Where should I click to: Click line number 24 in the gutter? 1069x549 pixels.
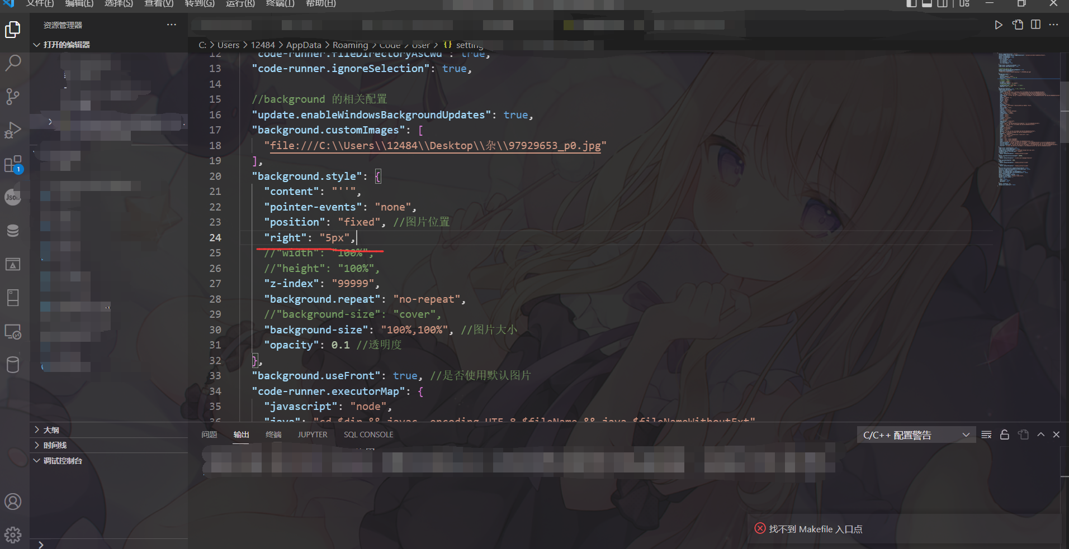pyautogui.click(x=215, y=238)
